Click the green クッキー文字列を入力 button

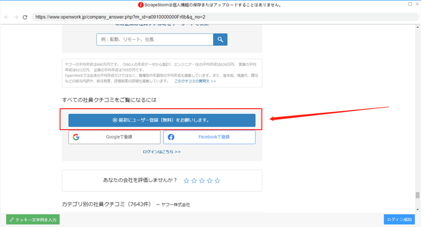(x=33, y=220)
